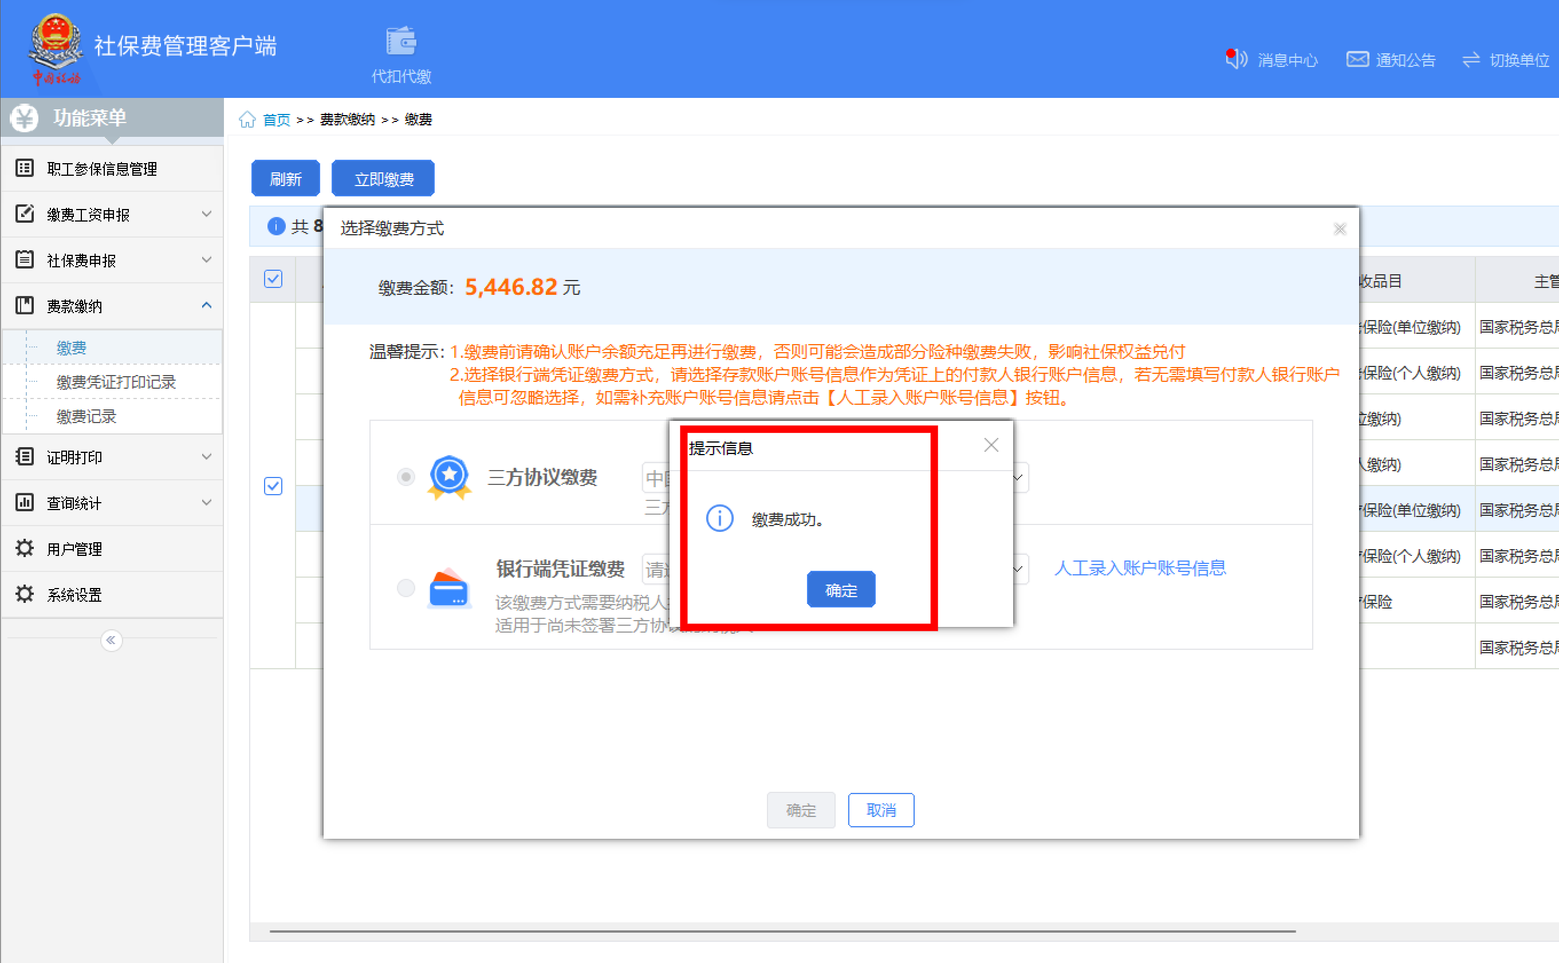1559x963 pixels.
Task: Click the horizontal scrollbar at bottom
Action: [782, 931]
